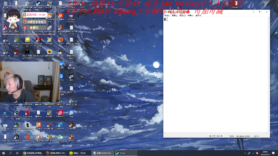
Task: Click the 100% zoom status text
Action: pyautogui.click(x=231, y=136)
